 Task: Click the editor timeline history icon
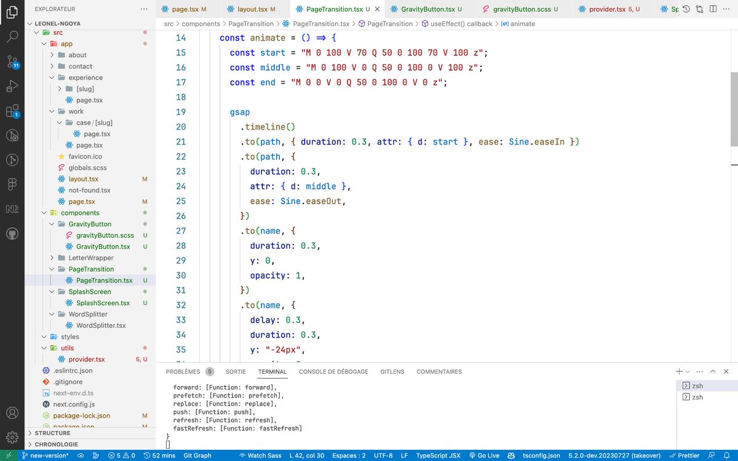[686, 9]
